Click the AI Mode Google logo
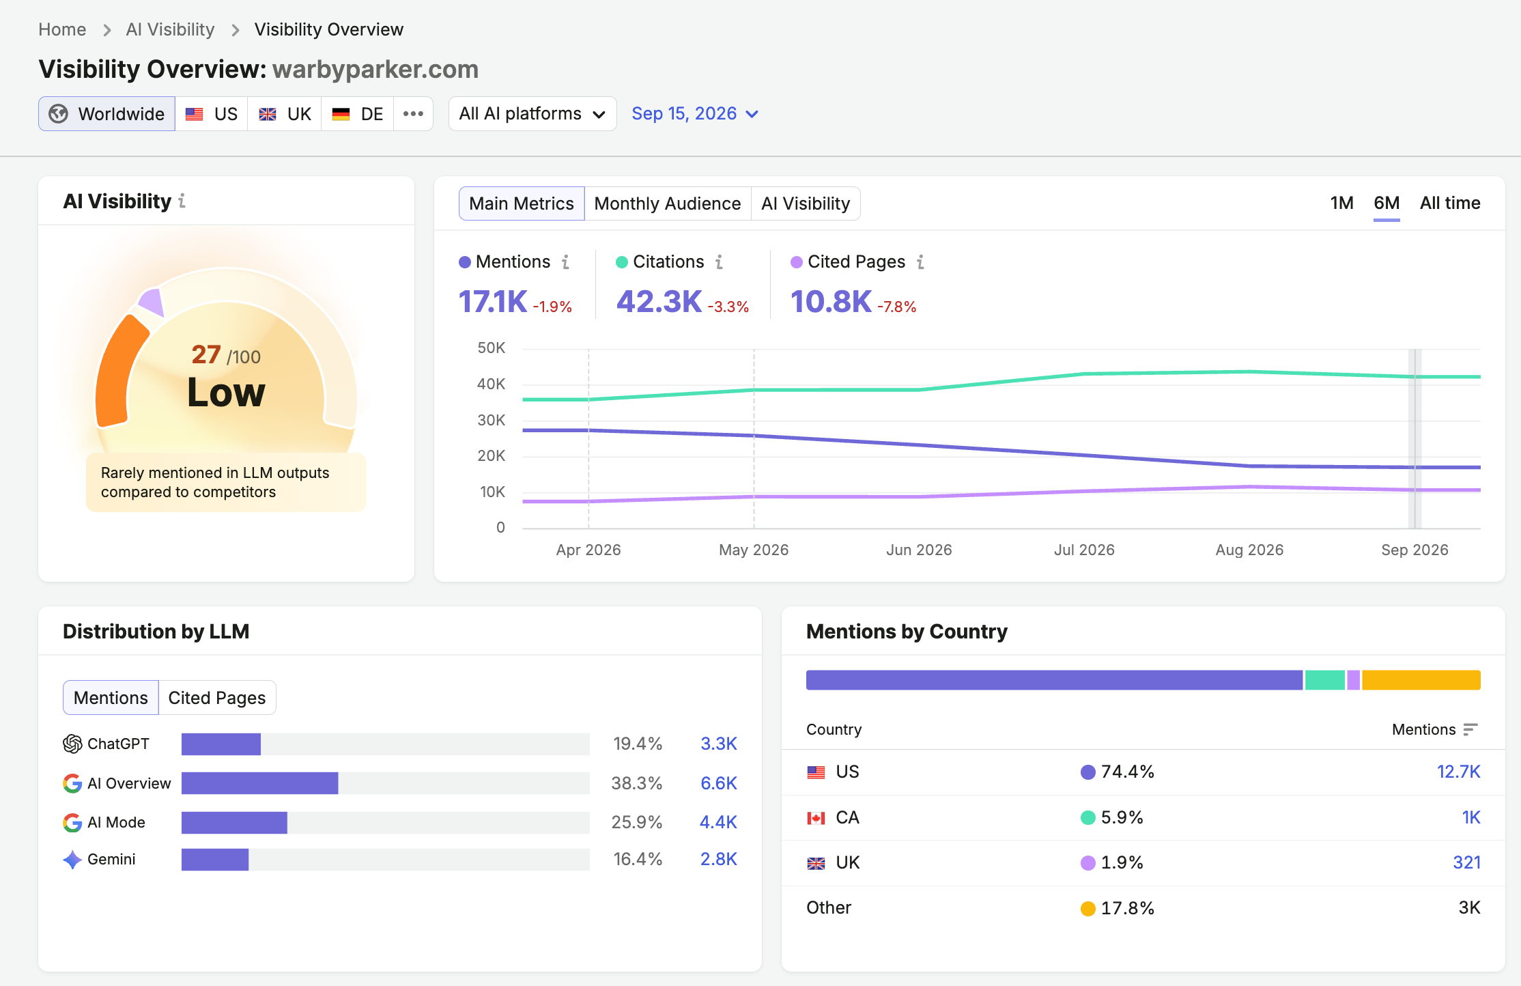Screen dimensions: 1521x986 pos(72,823)
